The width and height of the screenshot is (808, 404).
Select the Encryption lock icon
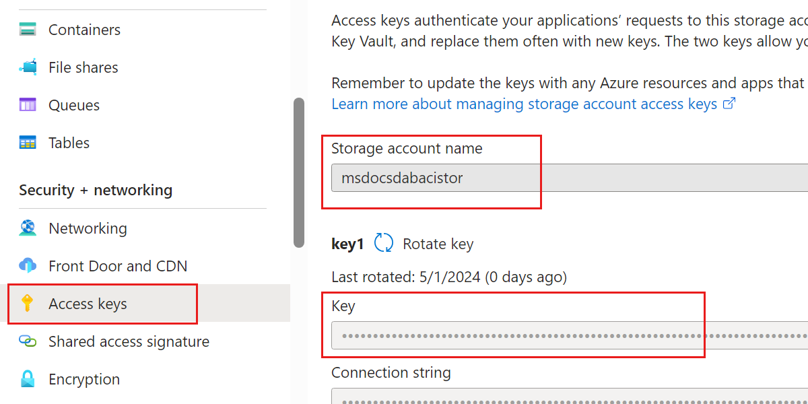28,378
